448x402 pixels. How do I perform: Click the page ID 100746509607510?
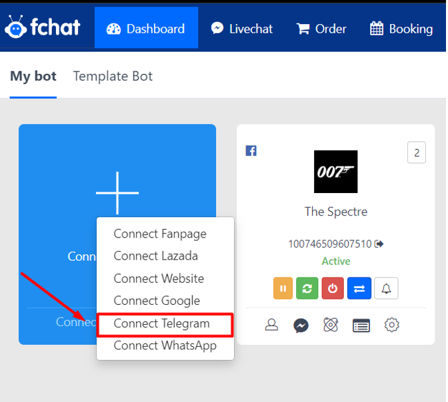(x=330, y=244)
